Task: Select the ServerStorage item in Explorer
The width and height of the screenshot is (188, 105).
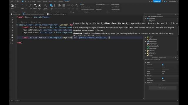Action: (153, 48)
